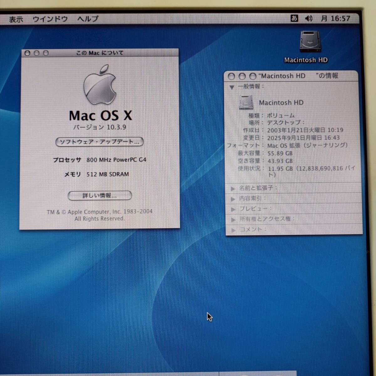Image resolution: width=376 pixels, height=376 pixels.
Task: Click the Macintosh HD name in the Info window
Action: 281,103
